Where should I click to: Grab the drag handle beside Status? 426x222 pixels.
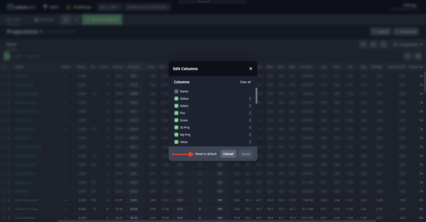tap(250, 99)
